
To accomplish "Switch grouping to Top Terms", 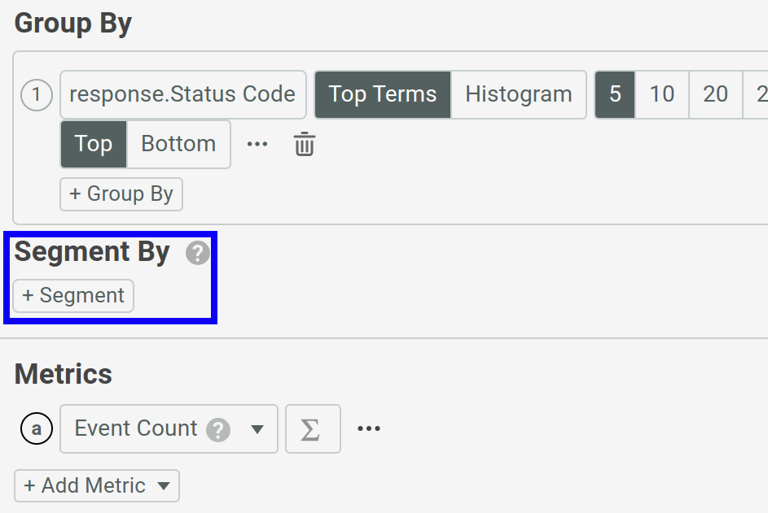I will (x=382, y=95).
